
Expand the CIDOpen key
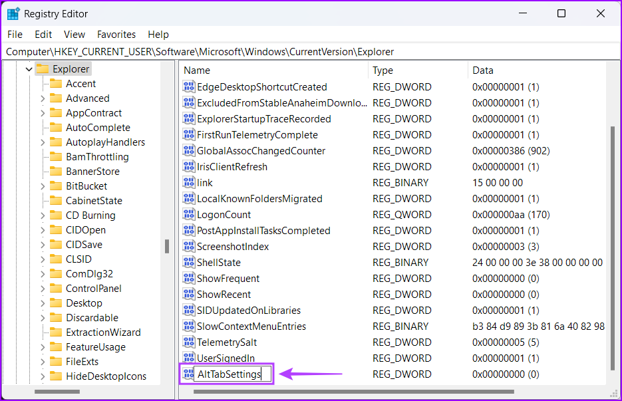coord(43,230)
